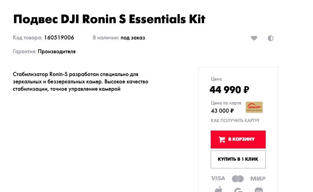Click the Apple Pay logo
Image resolution: width=313 pixels, height=192 pixels.
click(218, 189)
